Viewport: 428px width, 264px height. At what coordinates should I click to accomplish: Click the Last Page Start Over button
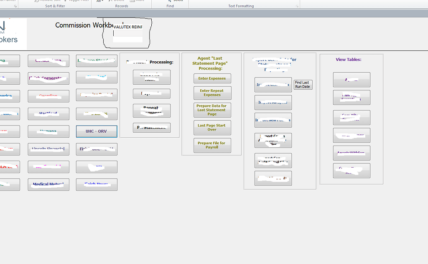(x=212, y=128)
